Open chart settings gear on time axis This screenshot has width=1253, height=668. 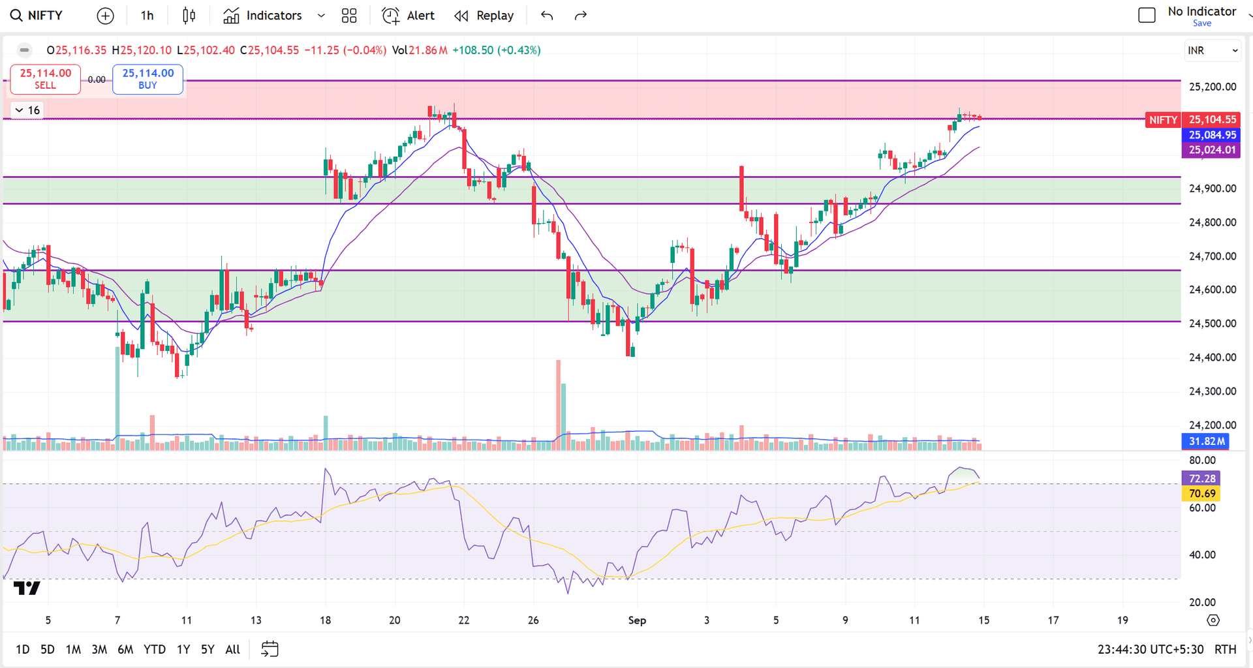1213,620
